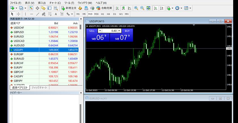Select the crosshair cursor tool
Image resolution: width=238 pixels, height=123 pixels.
coord(18,14)
